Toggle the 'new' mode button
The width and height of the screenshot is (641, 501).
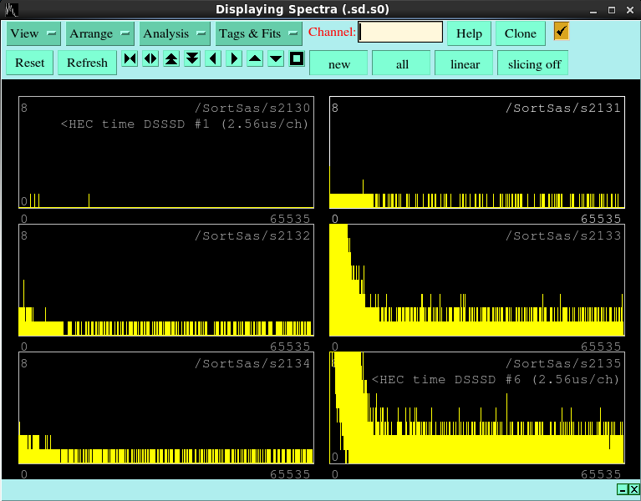pos(338,63)
